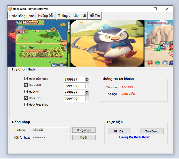Click the Tài Khoản input field
The height and width of the screenshot is (159, 179).
click(51, 130)
